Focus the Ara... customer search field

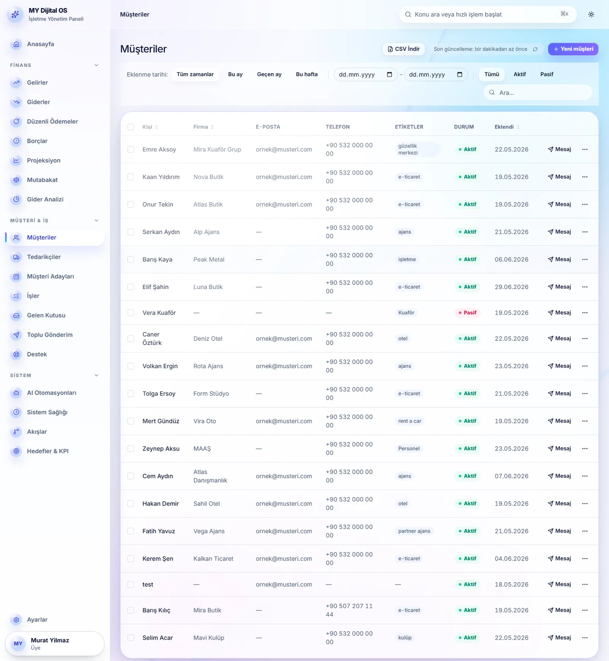coord(538,93)
